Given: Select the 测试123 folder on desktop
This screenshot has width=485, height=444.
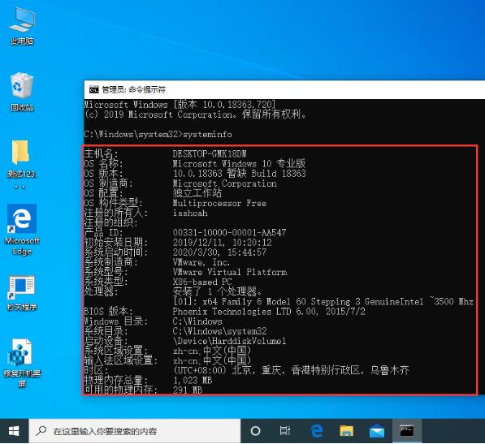Looking at the screenshot, I should pyautogui.click(x=22, y=164).
